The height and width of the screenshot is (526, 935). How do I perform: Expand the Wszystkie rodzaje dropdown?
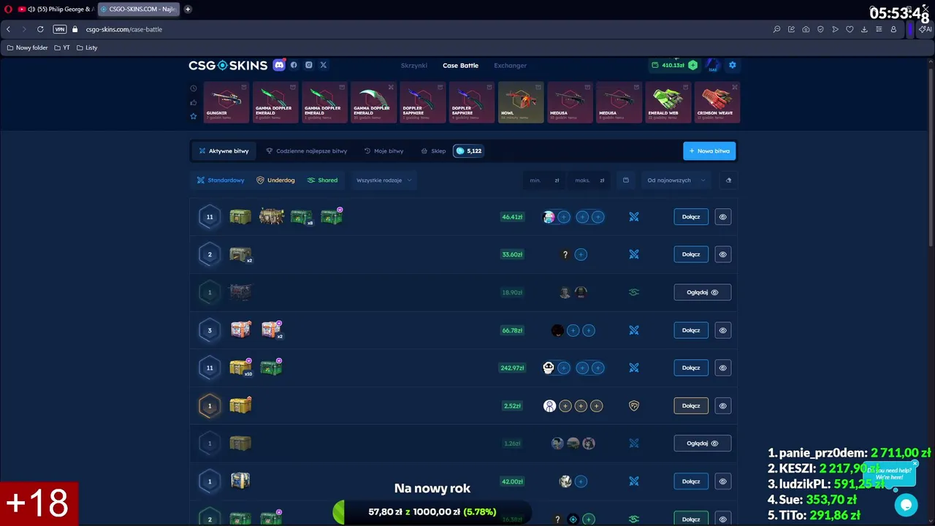[x=384, y=180]
